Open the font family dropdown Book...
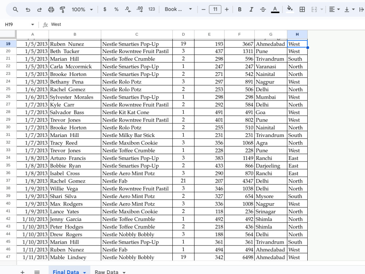The height and width of the screenshot is (274, 365). (x=178, y=9)
